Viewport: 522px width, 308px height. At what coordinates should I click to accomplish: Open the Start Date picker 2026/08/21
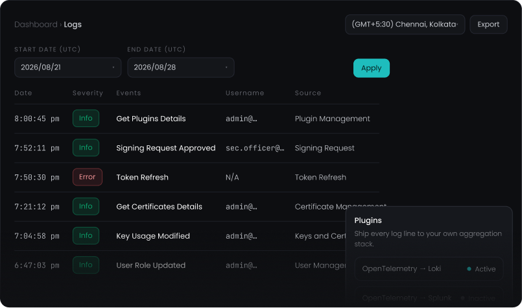point(68,67)
